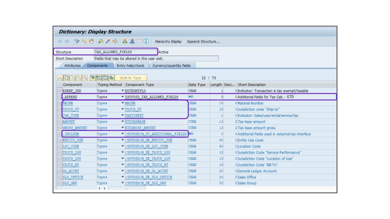Open Typing Method dropdown for MATNR row
390x219 pixels.
pyautogui.click(x=123, y=103)
